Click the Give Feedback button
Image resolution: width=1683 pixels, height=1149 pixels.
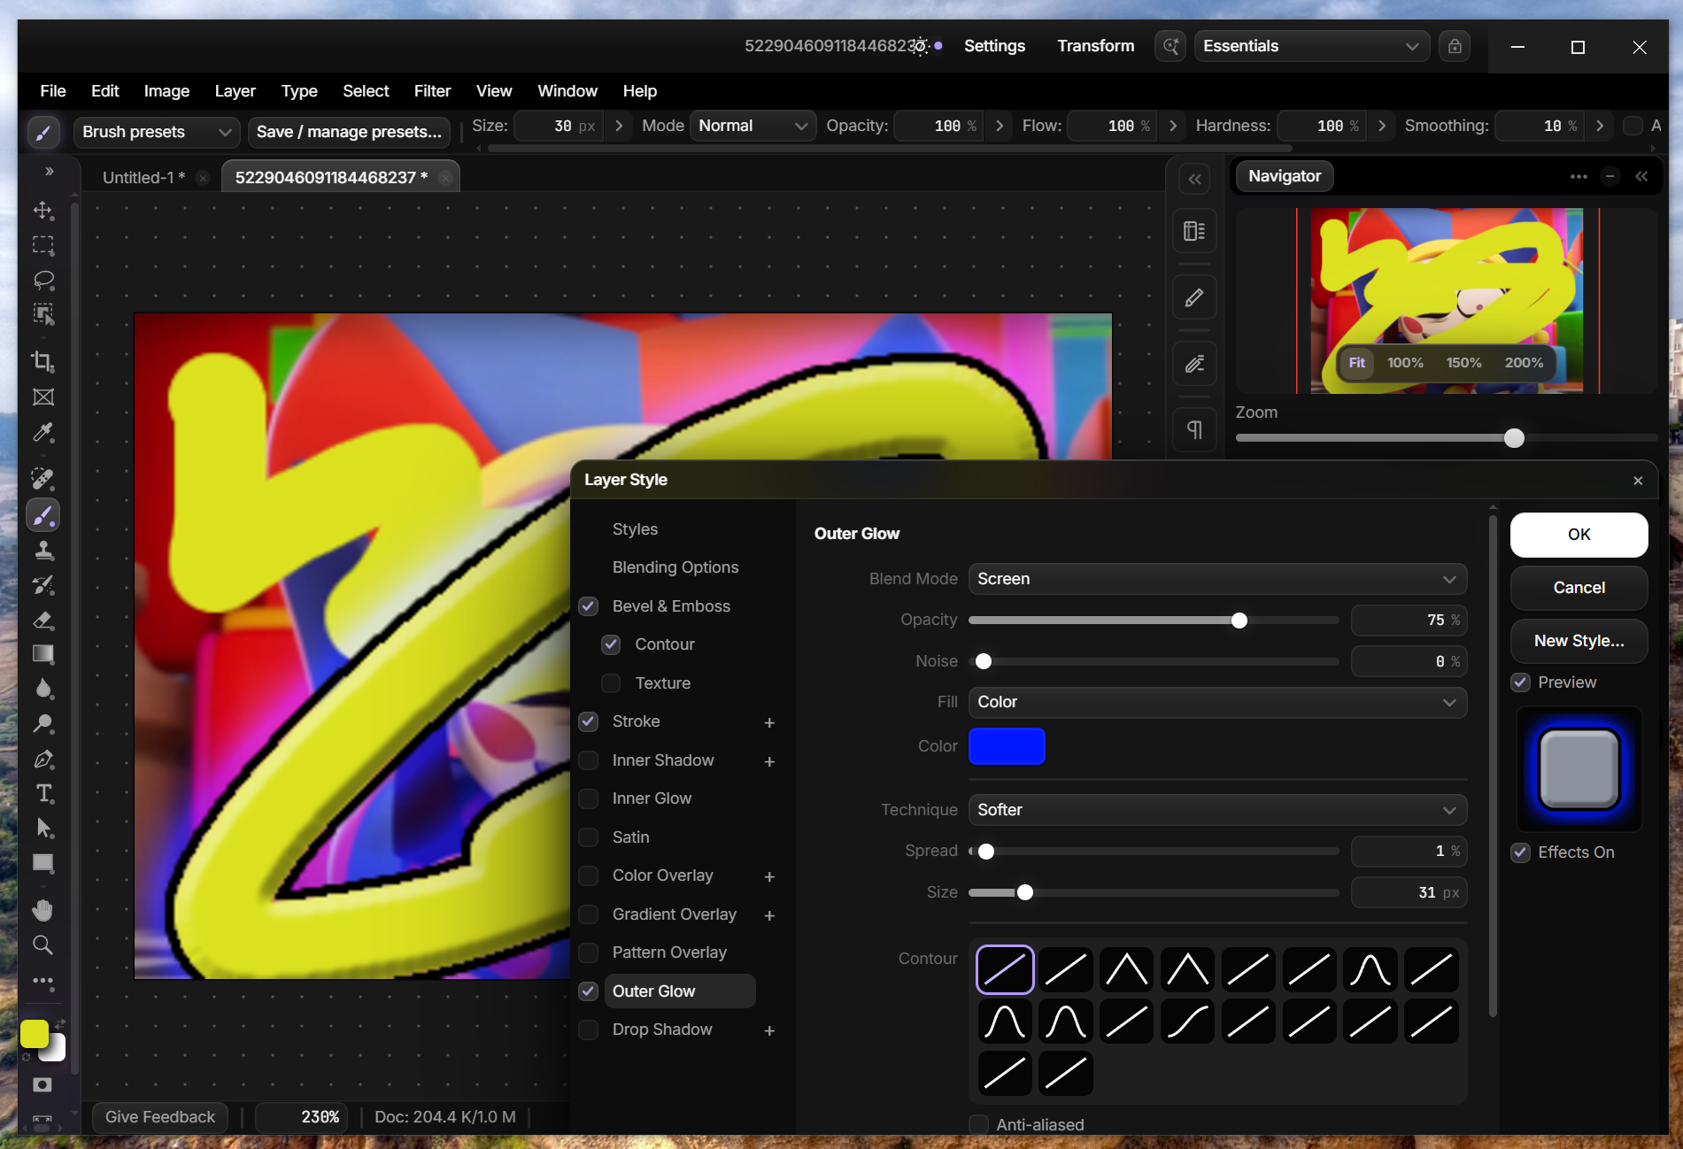[x=160, y=1117]
